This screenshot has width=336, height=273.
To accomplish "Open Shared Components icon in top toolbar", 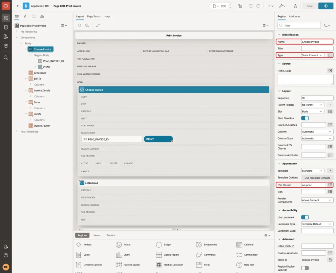I will (x=295, y=6).
